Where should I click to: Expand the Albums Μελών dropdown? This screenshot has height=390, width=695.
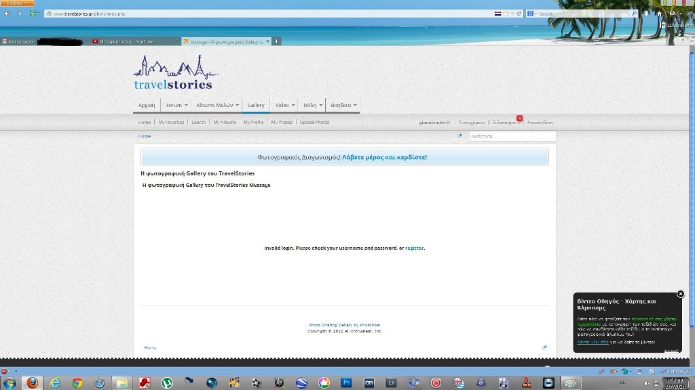[217, 105]
